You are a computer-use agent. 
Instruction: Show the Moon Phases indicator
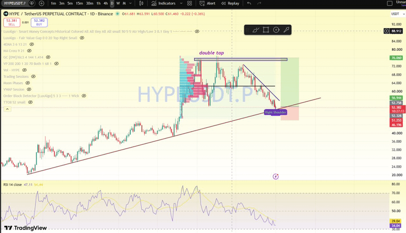click(28, 83)
